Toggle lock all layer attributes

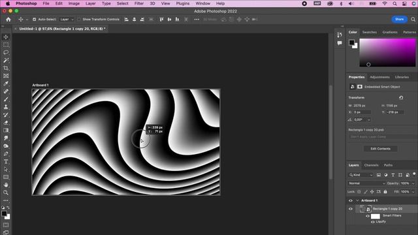(385, 192)
